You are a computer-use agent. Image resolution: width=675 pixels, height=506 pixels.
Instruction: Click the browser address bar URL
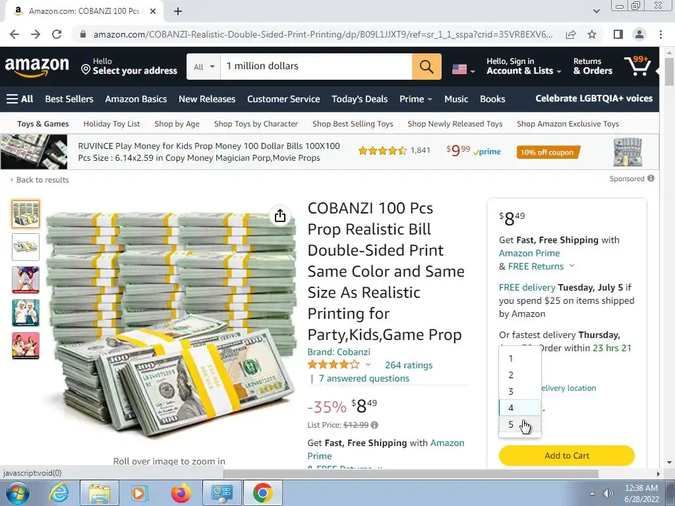point(323,34)
